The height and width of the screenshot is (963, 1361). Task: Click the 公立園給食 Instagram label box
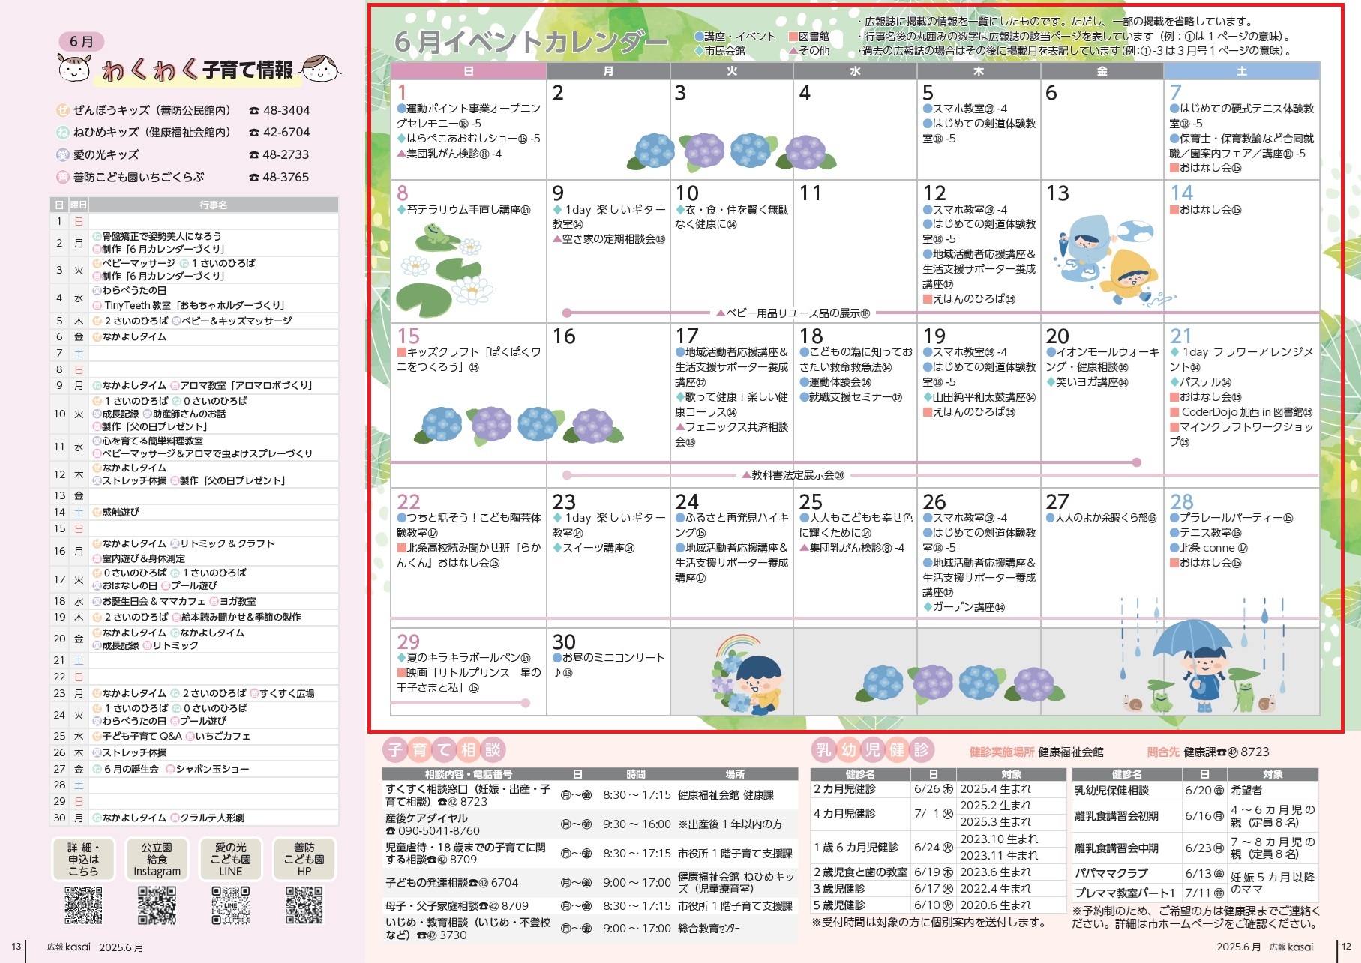157,859
